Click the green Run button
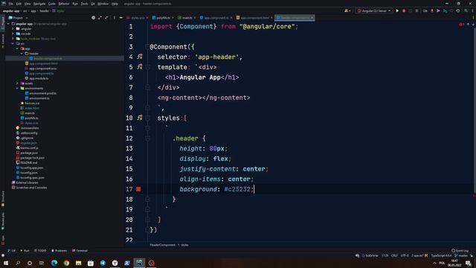The width and height of the screenshot is (476, 268). click(397, 10)
